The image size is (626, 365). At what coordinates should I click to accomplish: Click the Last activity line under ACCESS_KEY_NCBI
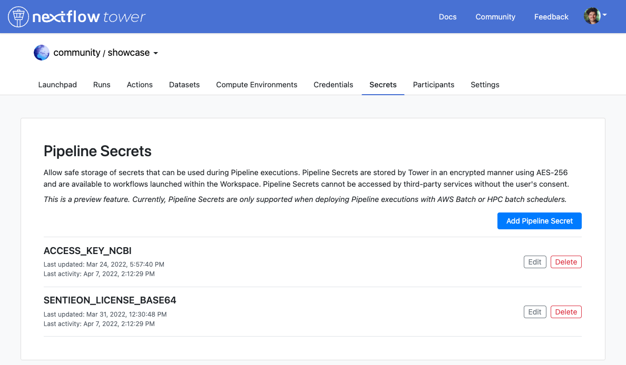tap(99, 273)
